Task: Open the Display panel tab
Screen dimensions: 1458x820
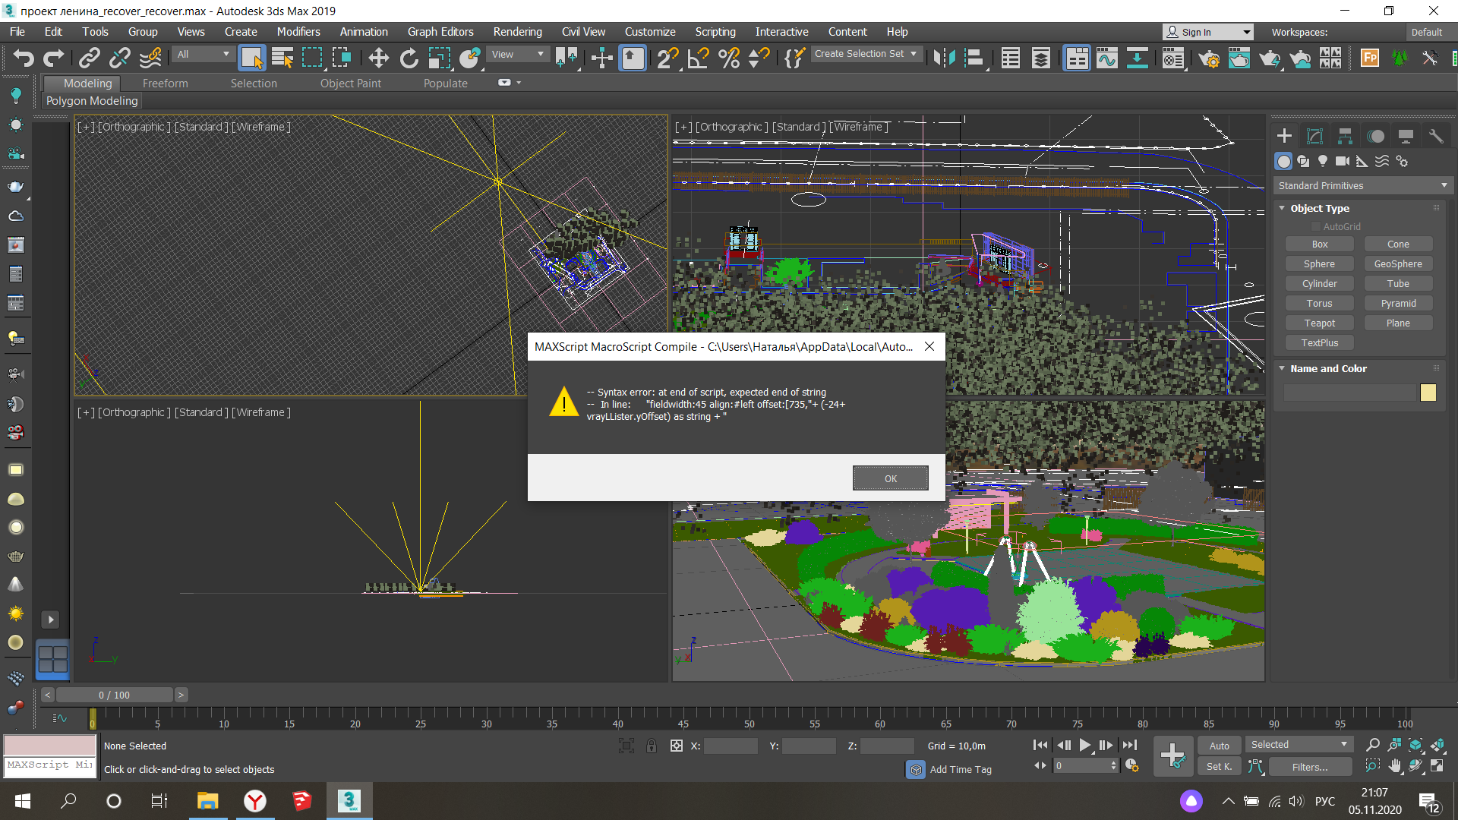Action: [1406, 136]
